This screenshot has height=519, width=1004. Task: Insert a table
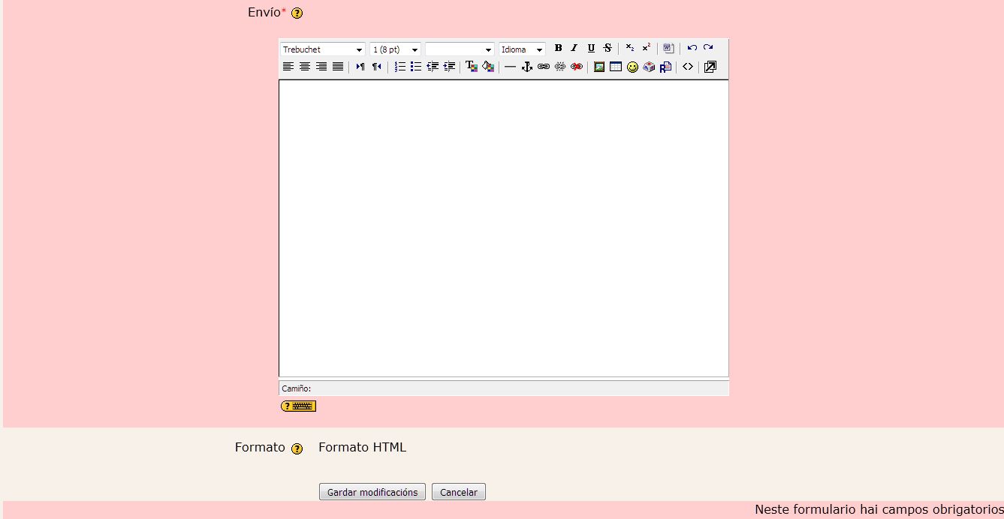(617, 67)
